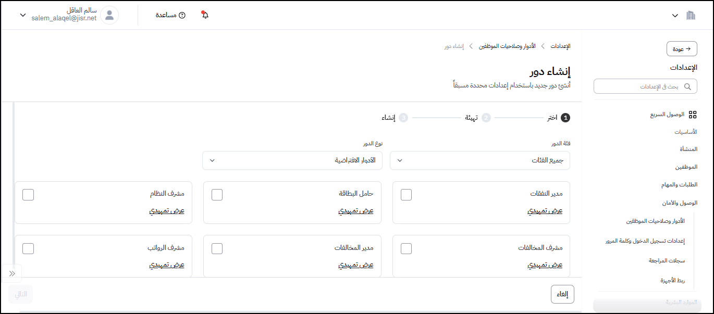Open the account menu chevron beside username

point(22,15)
